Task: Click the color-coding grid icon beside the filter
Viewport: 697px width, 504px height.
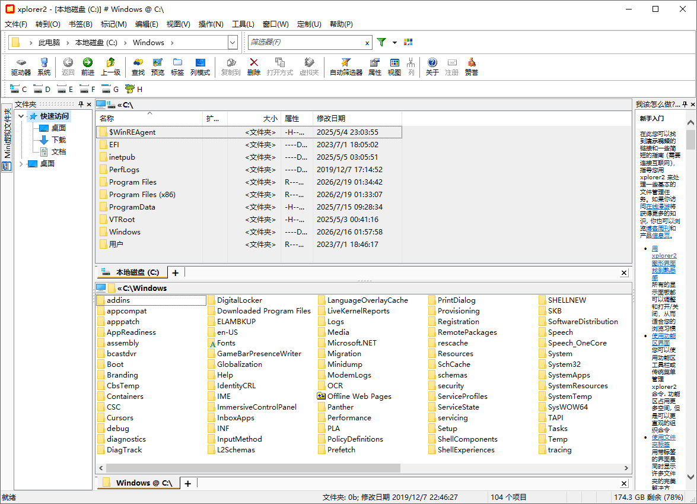Action: [408, 42]
